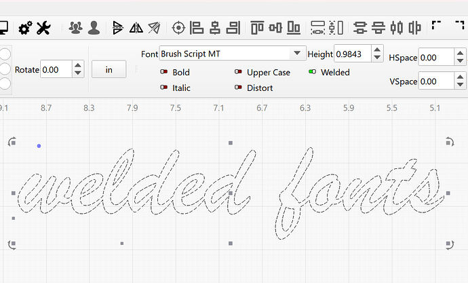Align selected objects along left edges

click(197, 28)
